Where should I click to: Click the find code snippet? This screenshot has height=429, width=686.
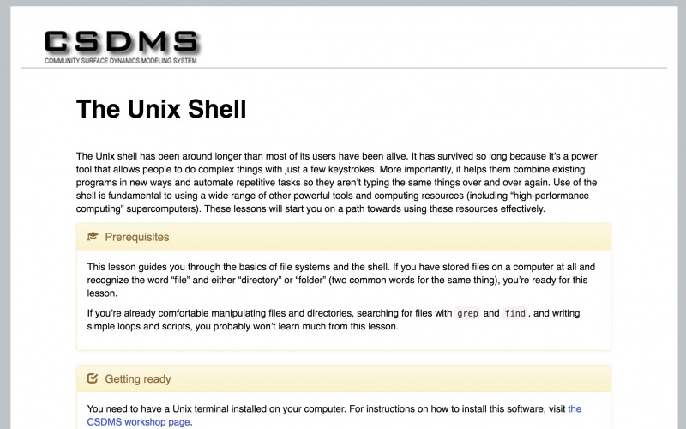pos(514,314)
